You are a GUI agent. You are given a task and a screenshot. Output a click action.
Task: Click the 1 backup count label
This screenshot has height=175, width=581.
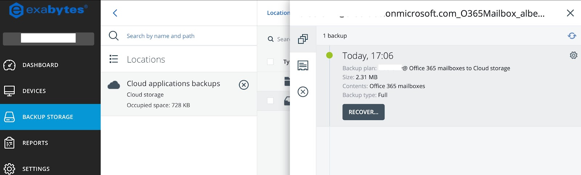335,36
